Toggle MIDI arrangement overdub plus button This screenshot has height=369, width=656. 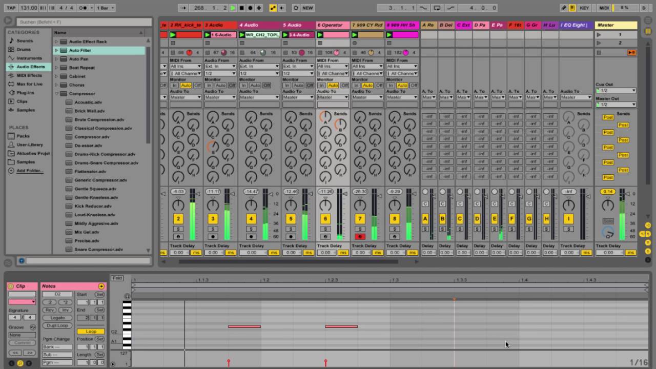point(259,8)
